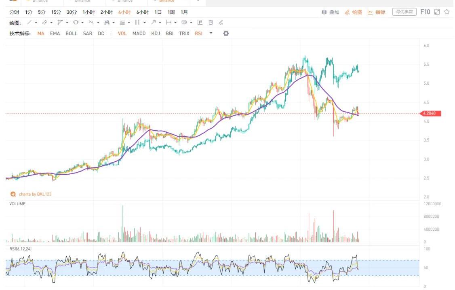Toggle the MACD indicator on
This screenshot has width=455, height=290.
click(139, 33)
